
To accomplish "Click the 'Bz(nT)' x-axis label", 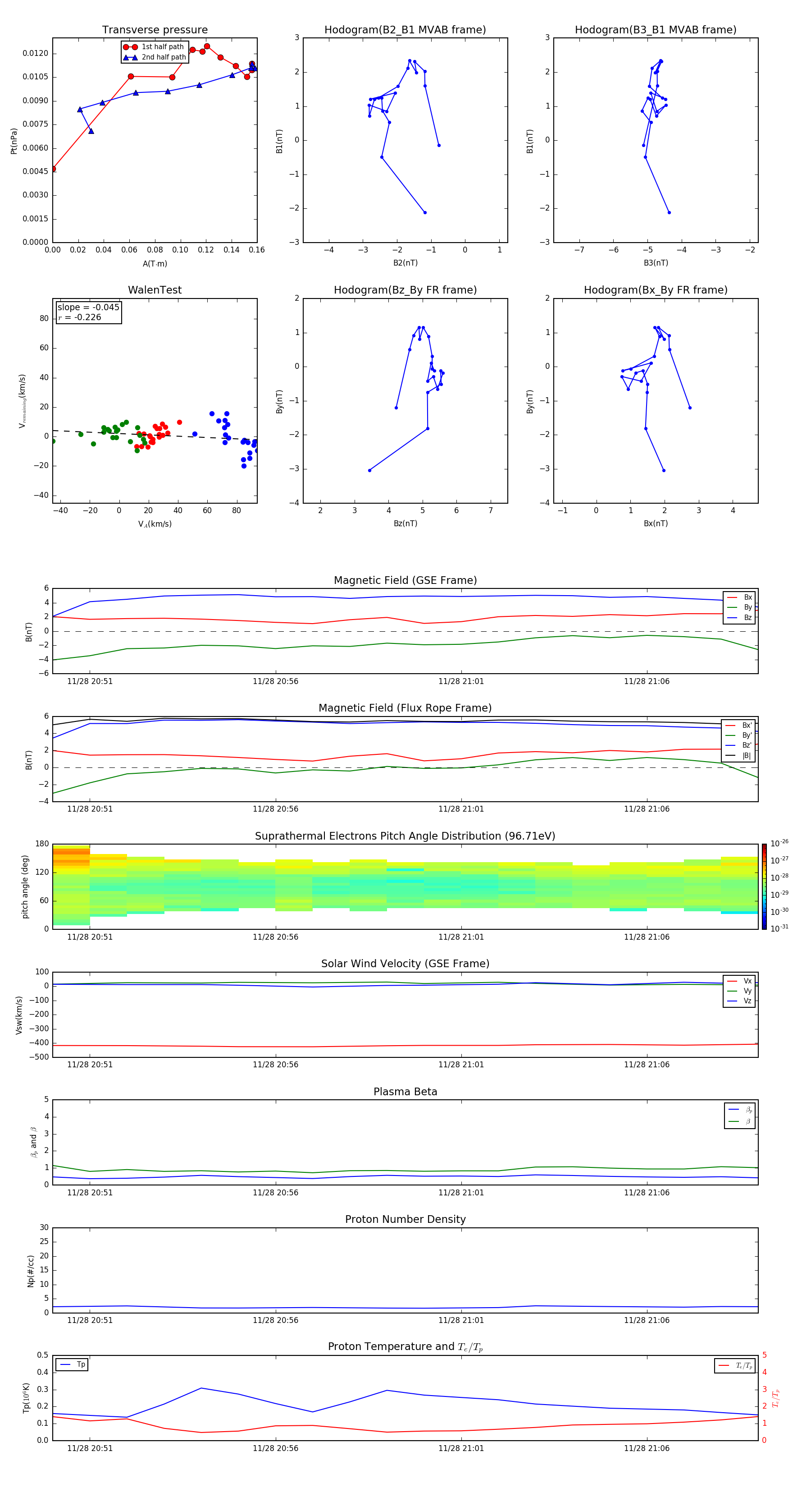I will click(x=405, y=524).
